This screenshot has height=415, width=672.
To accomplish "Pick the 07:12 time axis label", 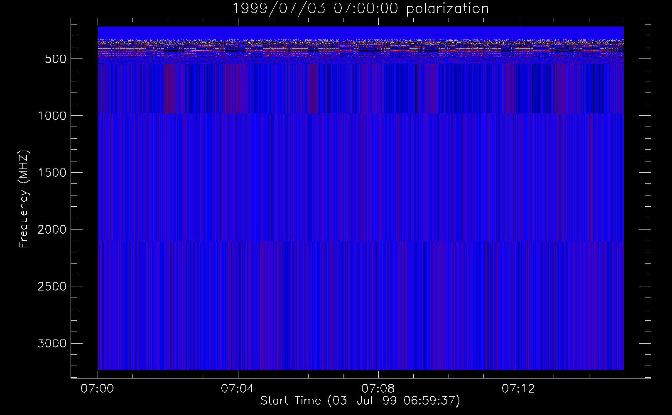I will coord(518,389).
